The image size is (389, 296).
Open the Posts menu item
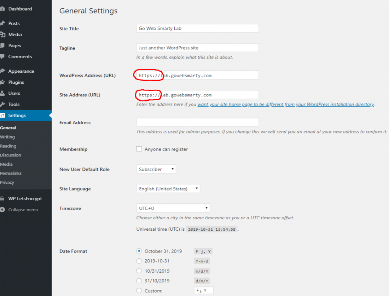(x=14, y=23)
